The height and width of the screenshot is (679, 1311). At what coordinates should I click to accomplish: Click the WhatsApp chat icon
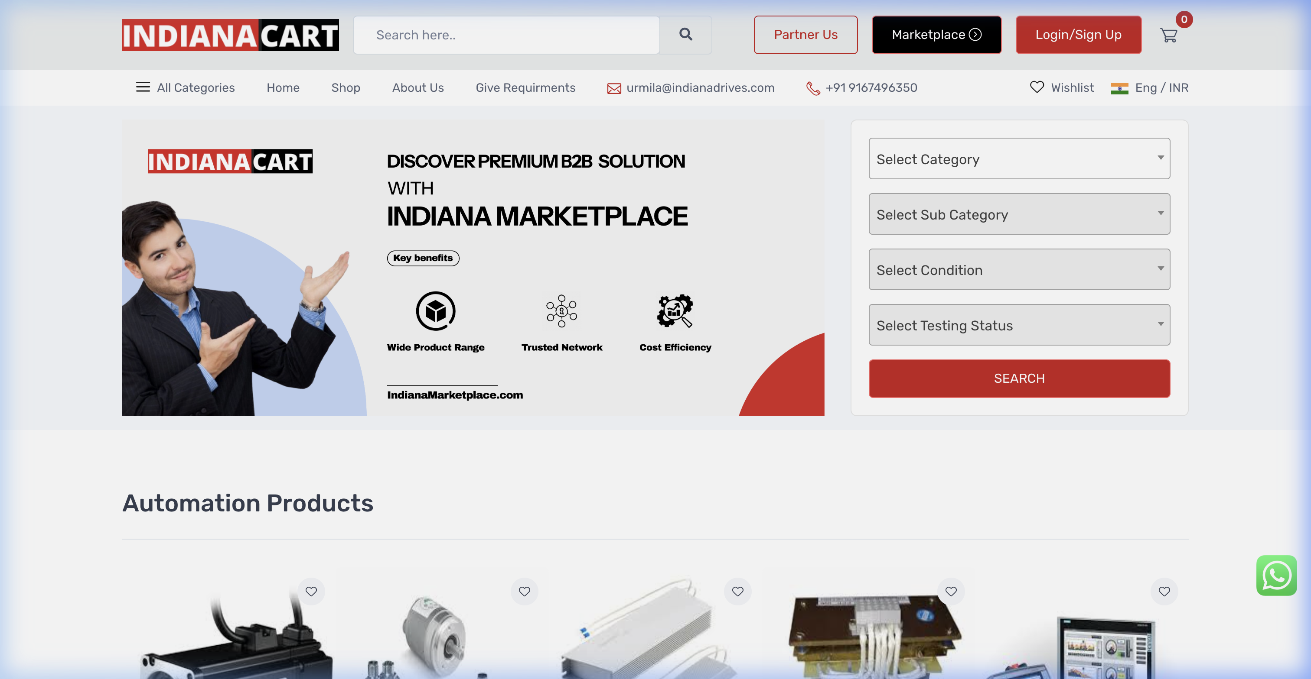coord(1276,576)
